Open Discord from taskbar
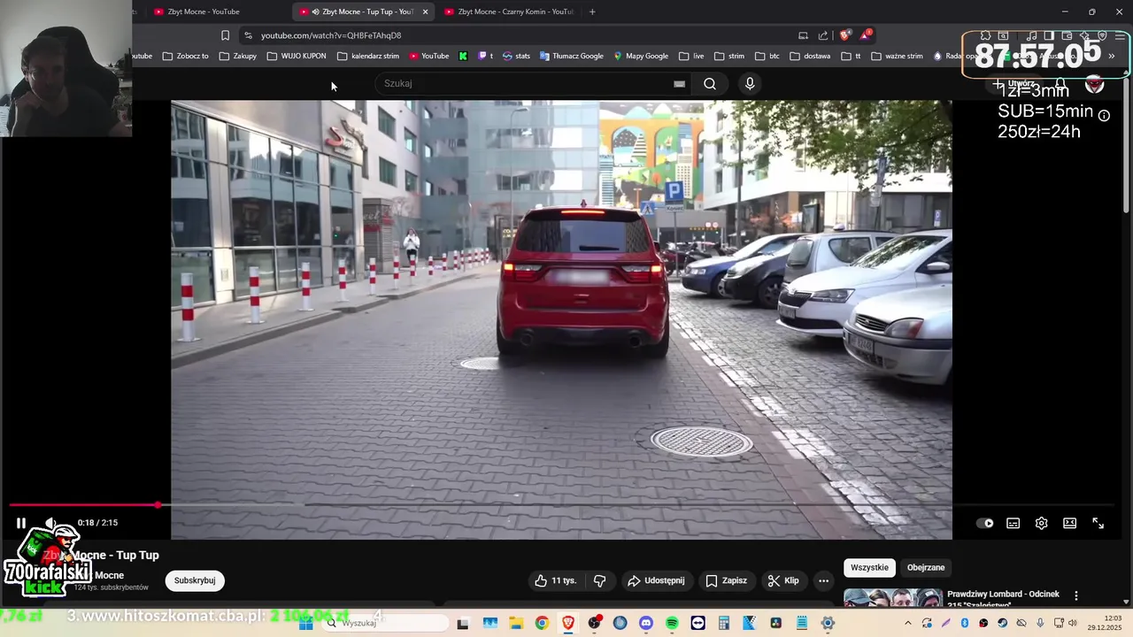This screenshot has height=637, width=1133. 646,623
